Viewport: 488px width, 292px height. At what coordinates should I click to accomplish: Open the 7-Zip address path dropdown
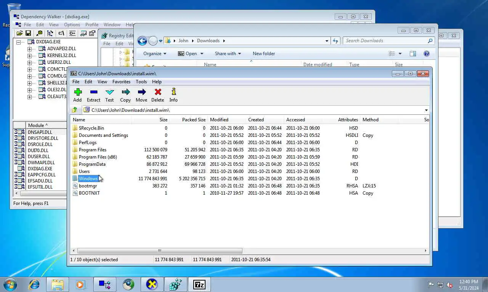point(426,110)
